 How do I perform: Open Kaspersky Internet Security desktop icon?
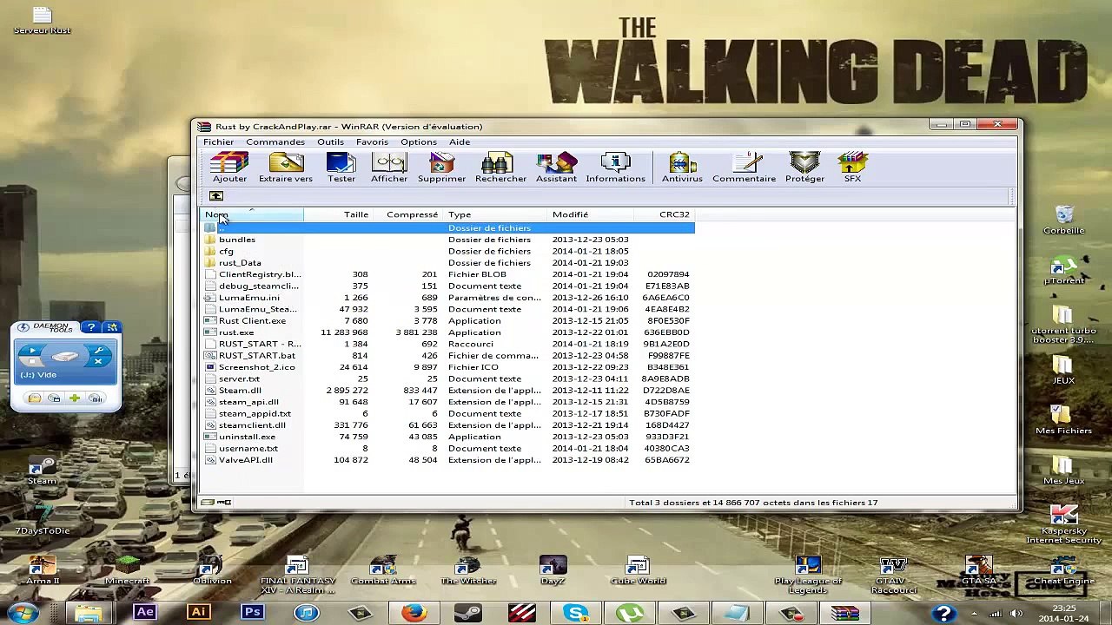[1064, 524]
